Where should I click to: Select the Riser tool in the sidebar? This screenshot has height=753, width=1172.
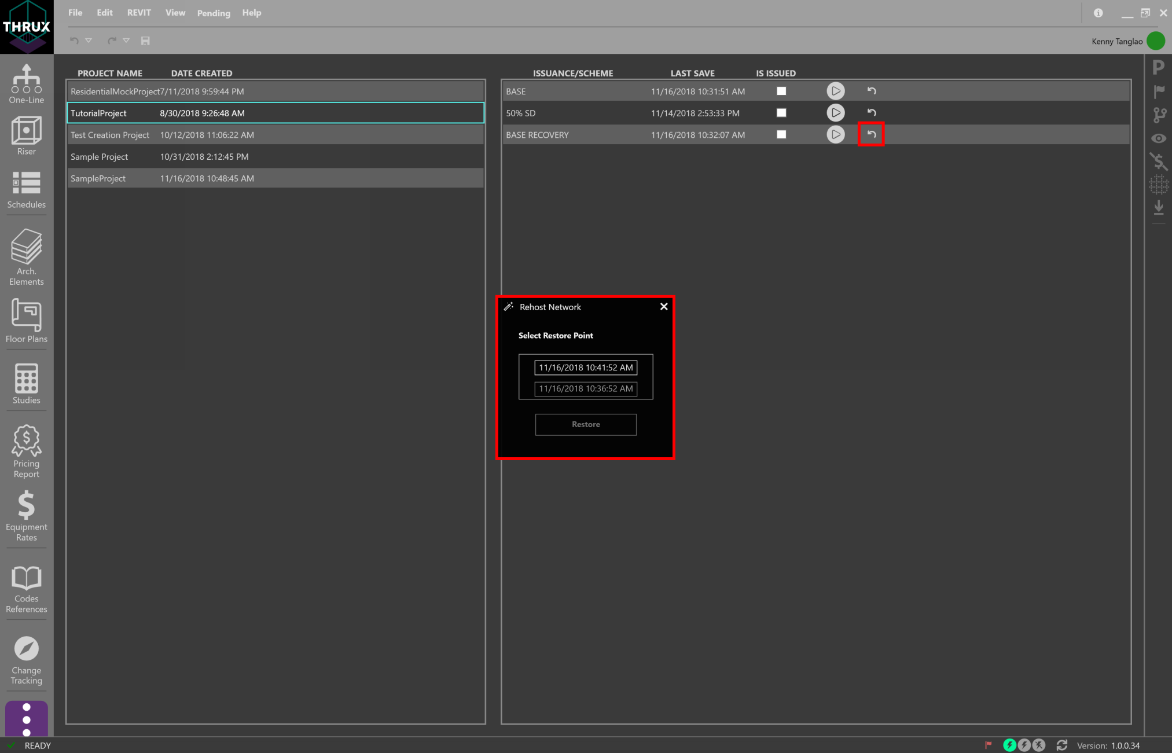26,135
